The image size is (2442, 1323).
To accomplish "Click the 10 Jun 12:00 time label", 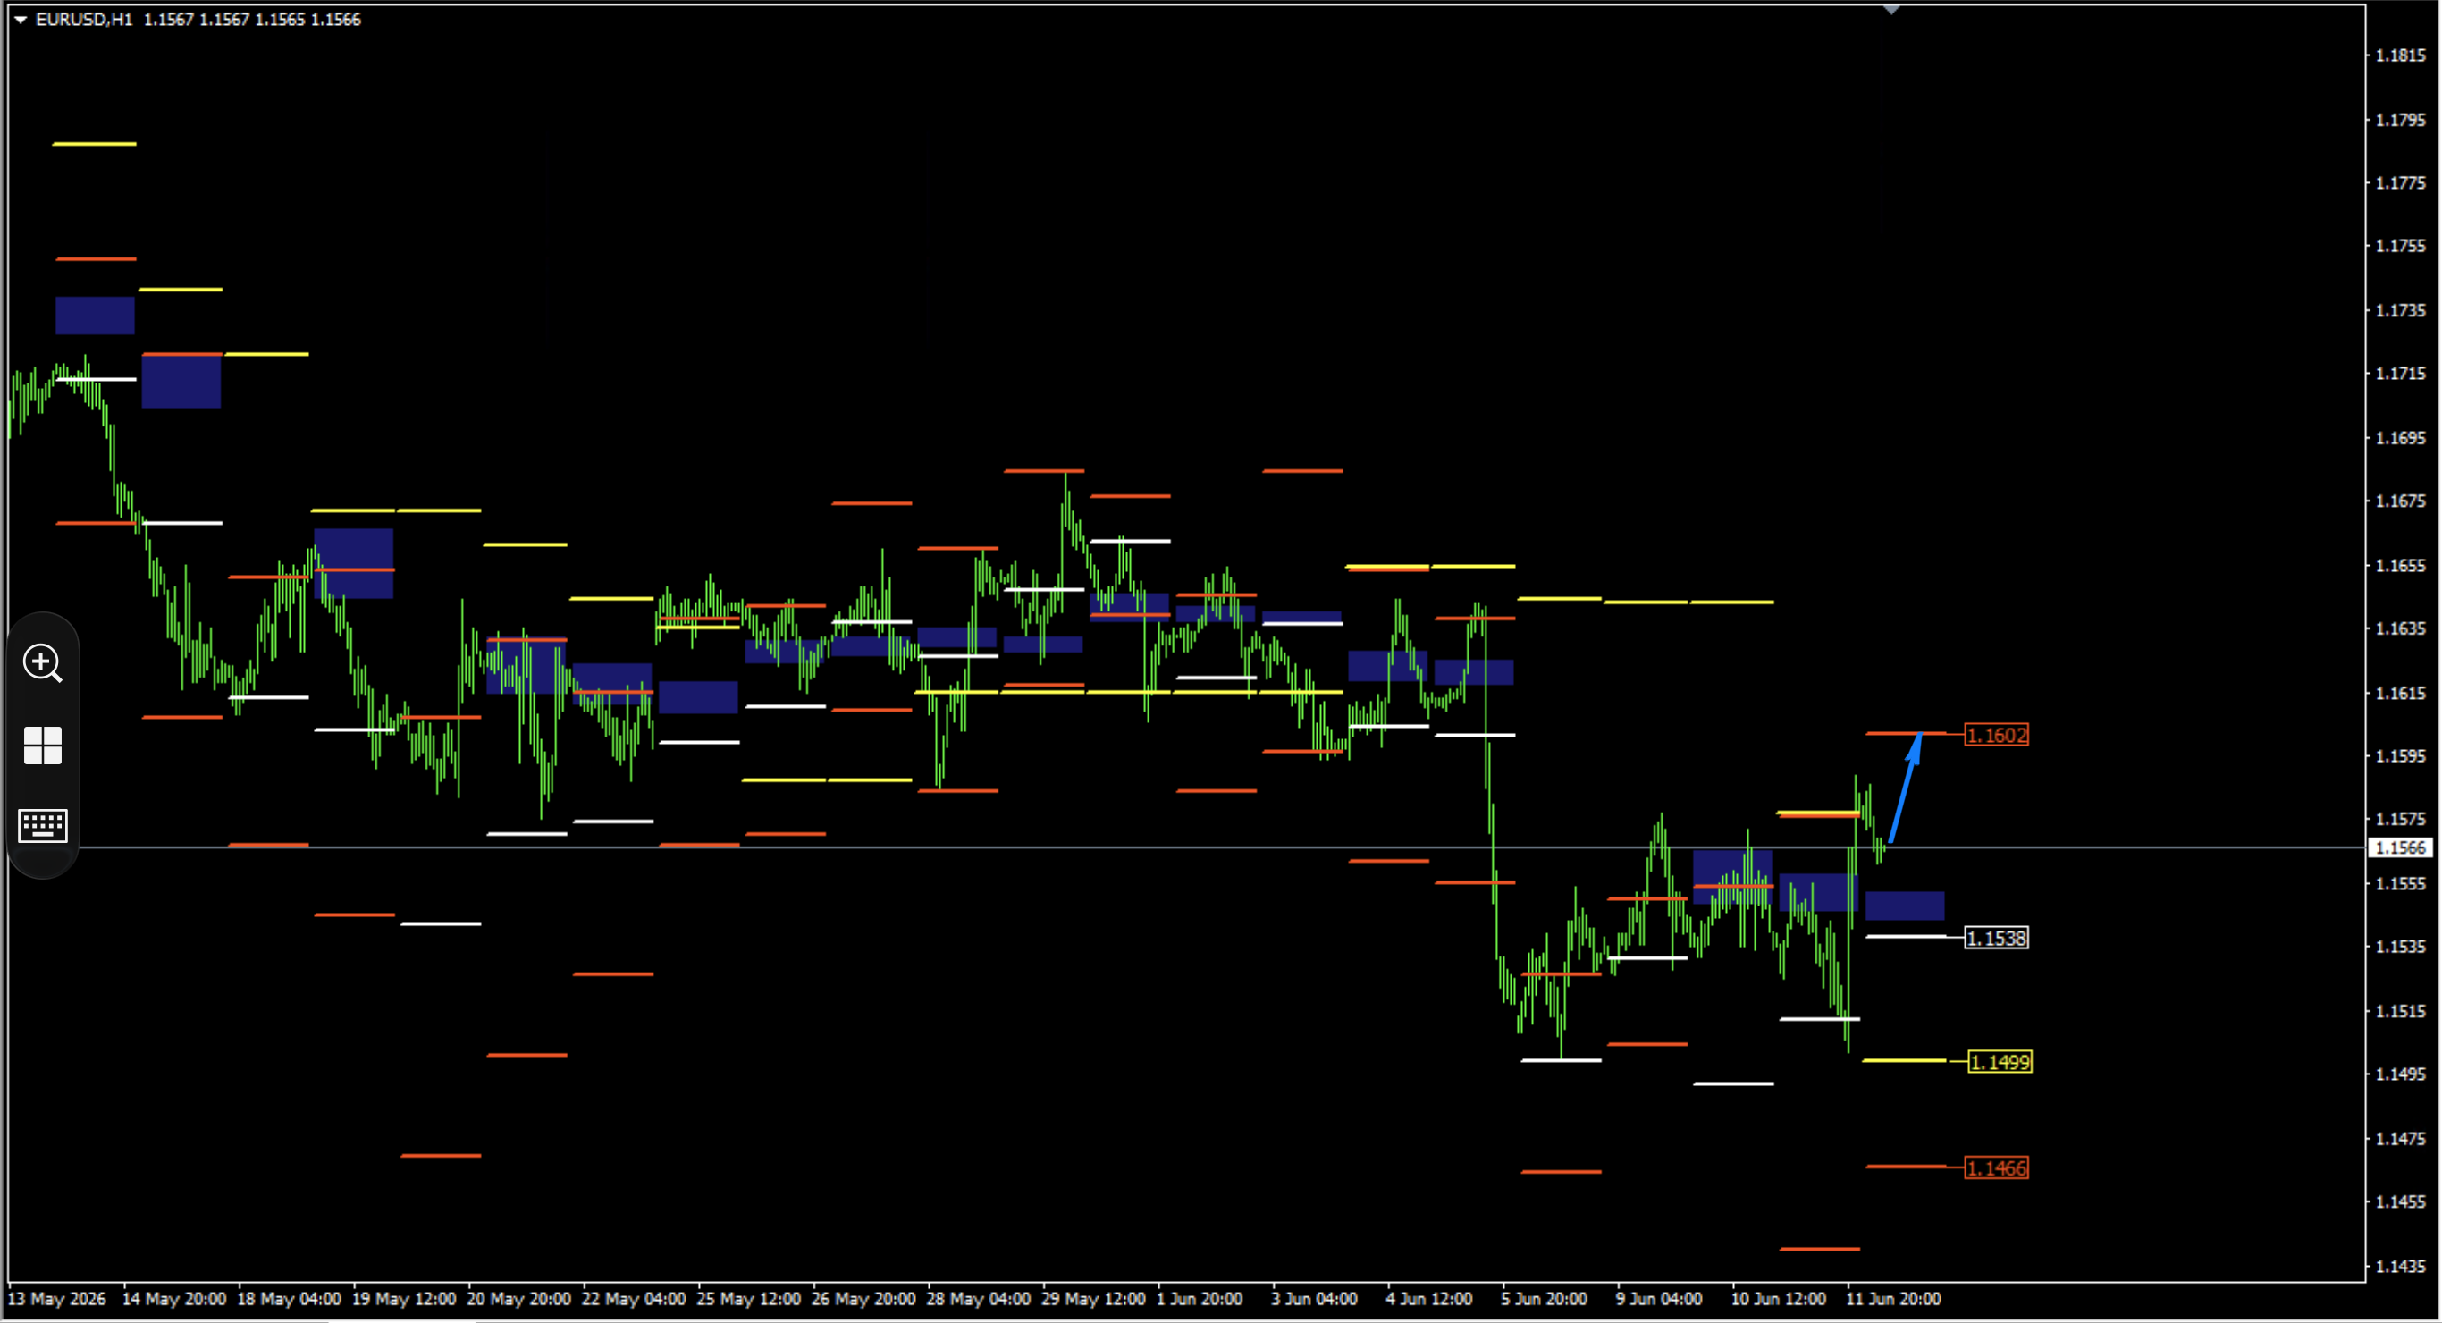I will [x=1779, y=1298].
